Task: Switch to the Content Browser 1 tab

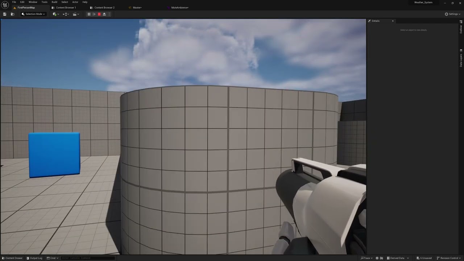Action: point(66,8)
